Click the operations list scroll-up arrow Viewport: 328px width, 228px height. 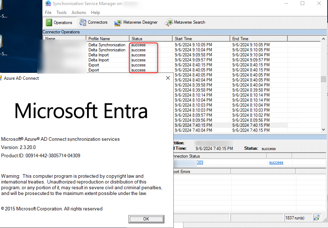(323, 39)
